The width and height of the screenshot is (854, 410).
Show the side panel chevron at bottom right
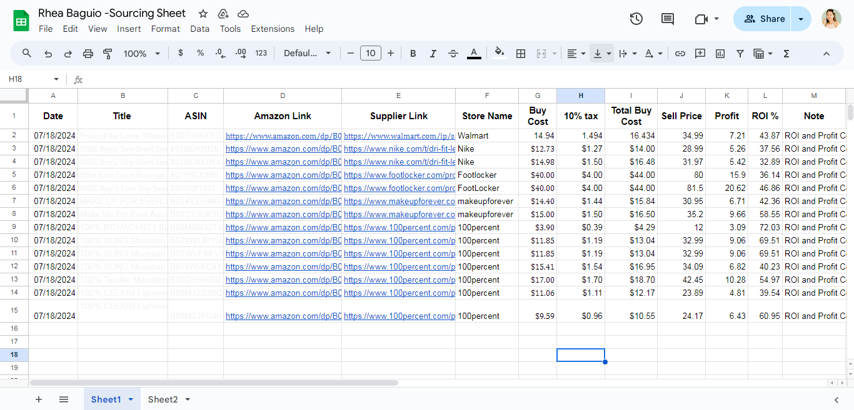pos(836,399)
